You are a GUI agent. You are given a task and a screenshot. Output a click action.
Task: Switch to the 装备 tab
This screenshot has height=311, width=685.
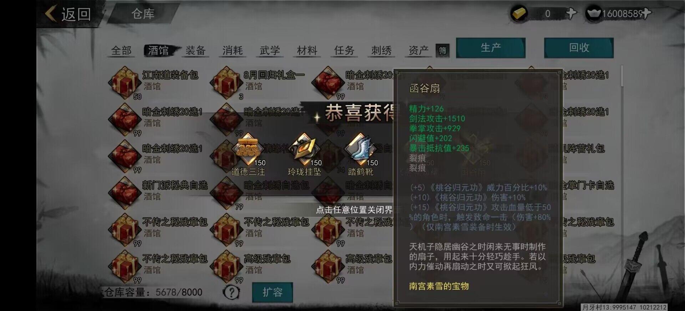point(196,51)
